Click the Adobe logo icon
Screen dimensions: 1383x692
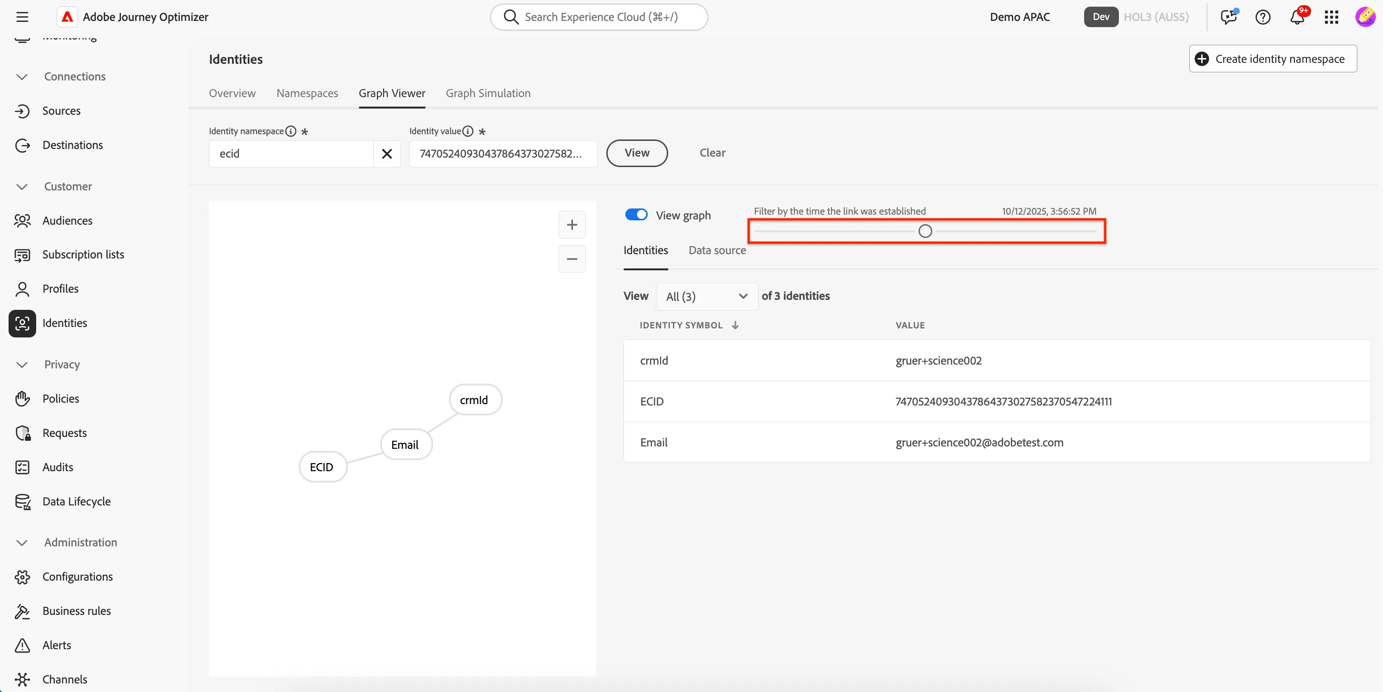tap(67, 17)
